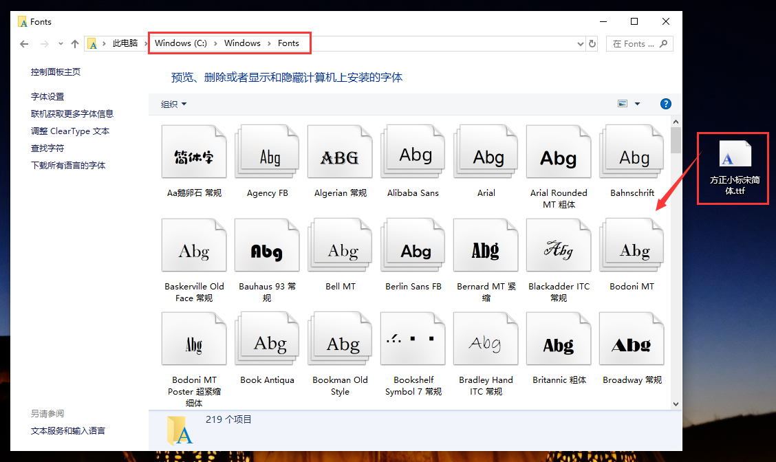Select Fonts in the address bar path

[x=288, y=43]
